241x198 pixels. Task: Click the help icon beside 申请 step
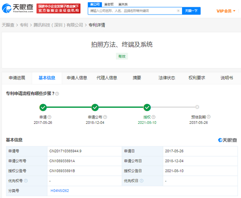49,117
